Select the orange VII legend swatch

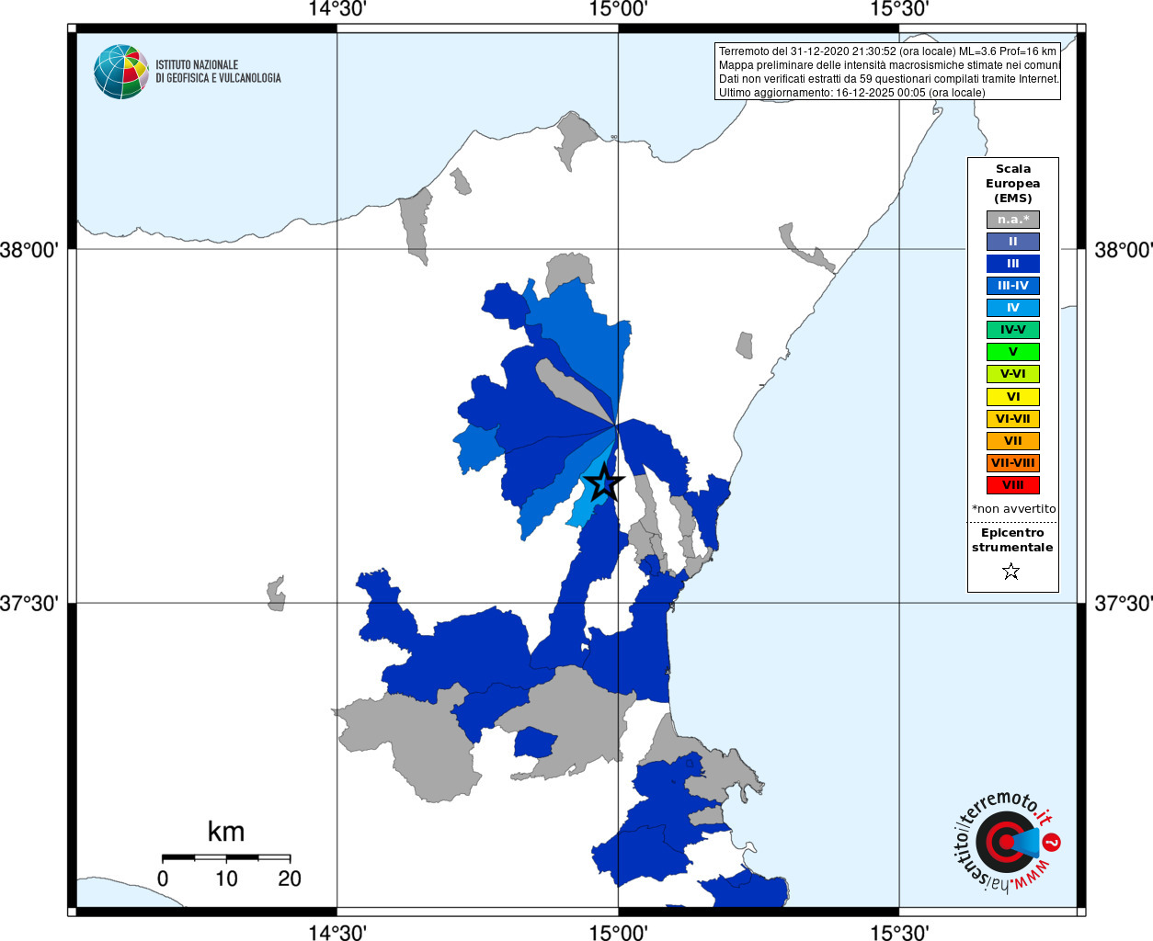coord(1013,441)
